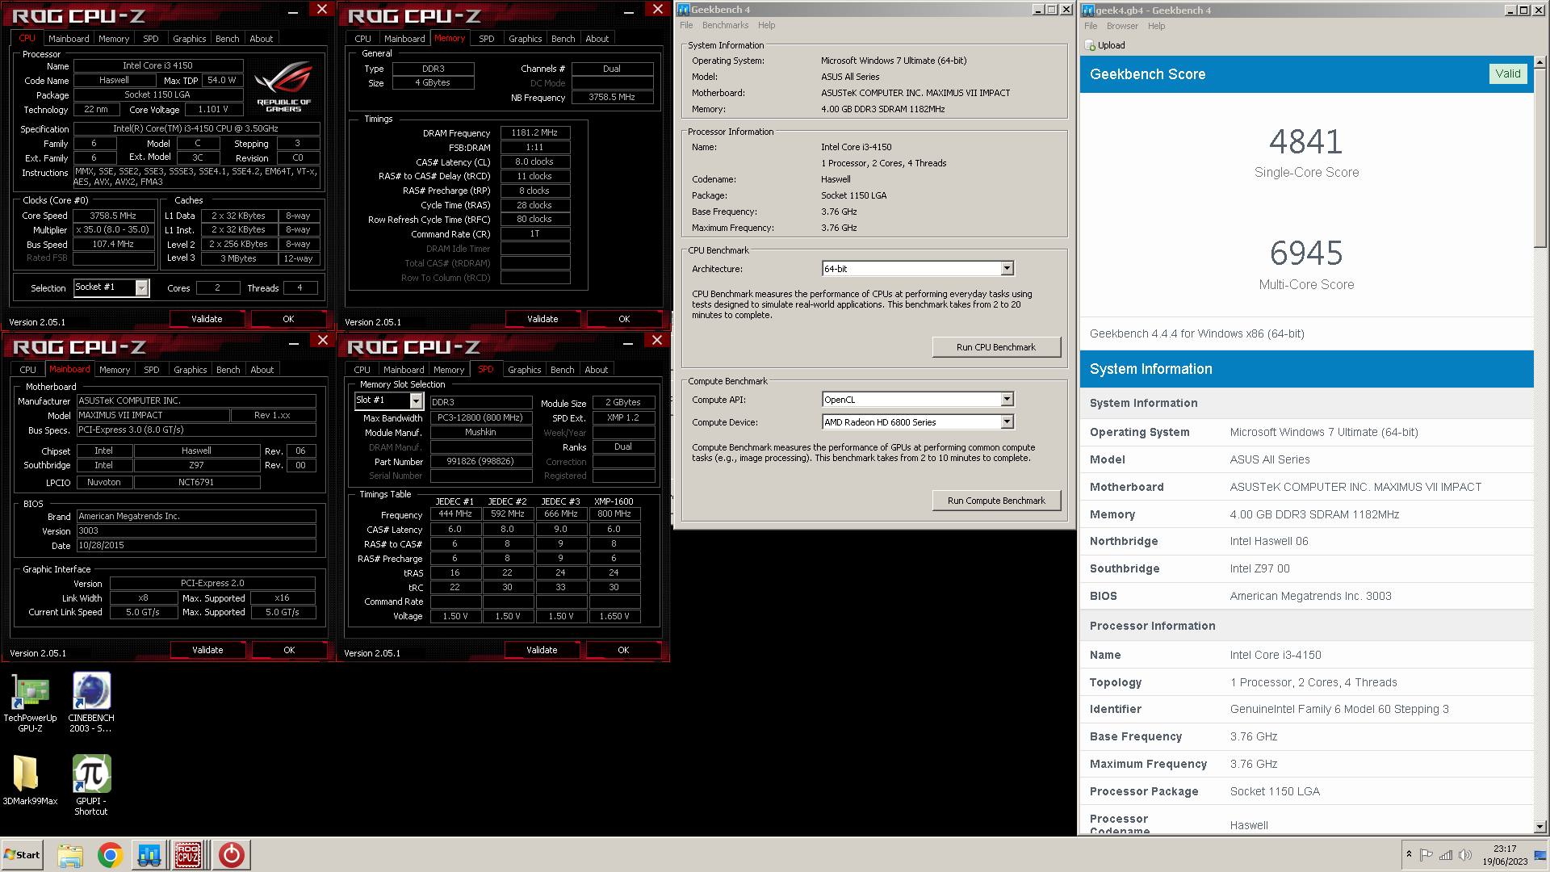1550x872 pixels.
Task: Open the Compute API OpenCL dropdown
Action: coord(1007,399)
